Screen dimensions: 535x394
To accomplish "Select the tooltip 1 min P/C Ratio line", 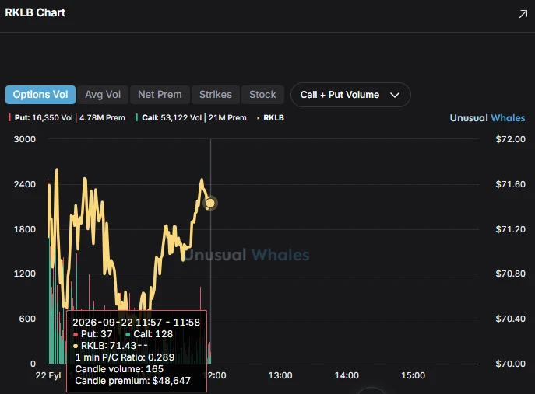I will (125, 357).
